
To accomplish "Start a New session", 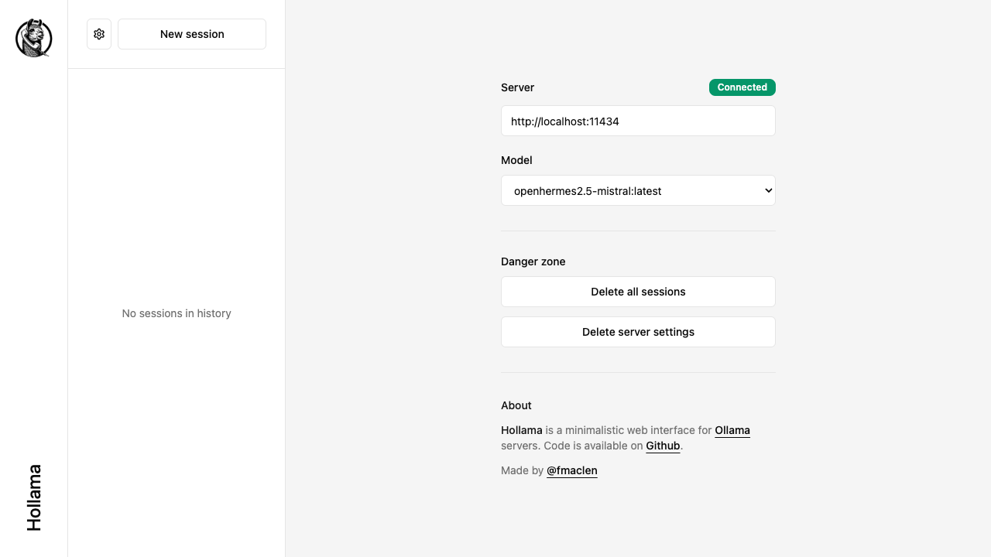I will coord(192,34).
